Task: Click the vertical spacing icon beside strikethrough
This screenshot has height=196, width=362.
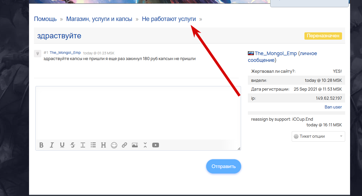Action: pos(83,145)
